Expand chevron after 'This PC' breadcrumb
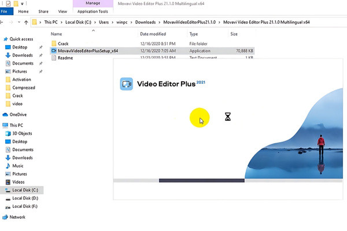This screenshot has width=347, height=231. [x=61, y=22]
